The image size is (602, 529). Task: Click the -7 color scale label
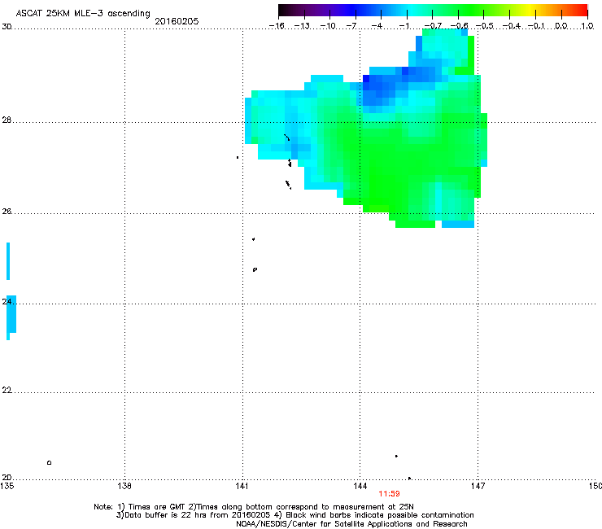[351, 26]
